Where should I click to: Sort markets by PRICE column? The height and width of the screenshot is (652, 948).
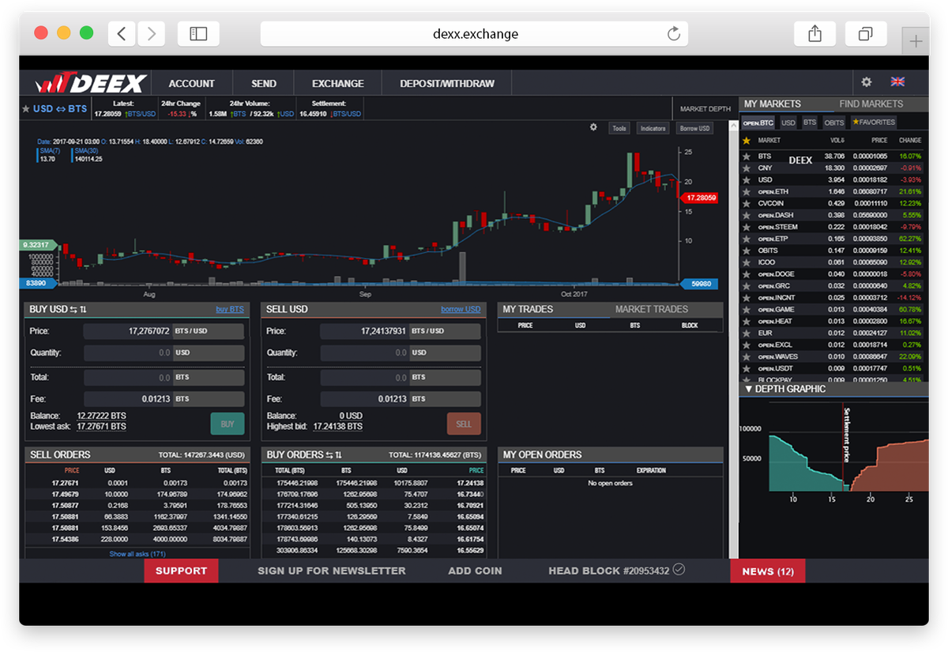point(879,141)
